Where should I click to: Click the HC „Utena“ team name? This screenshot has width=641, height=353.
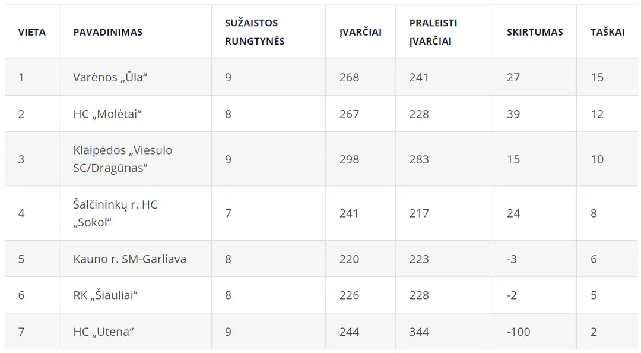[104, 331]
